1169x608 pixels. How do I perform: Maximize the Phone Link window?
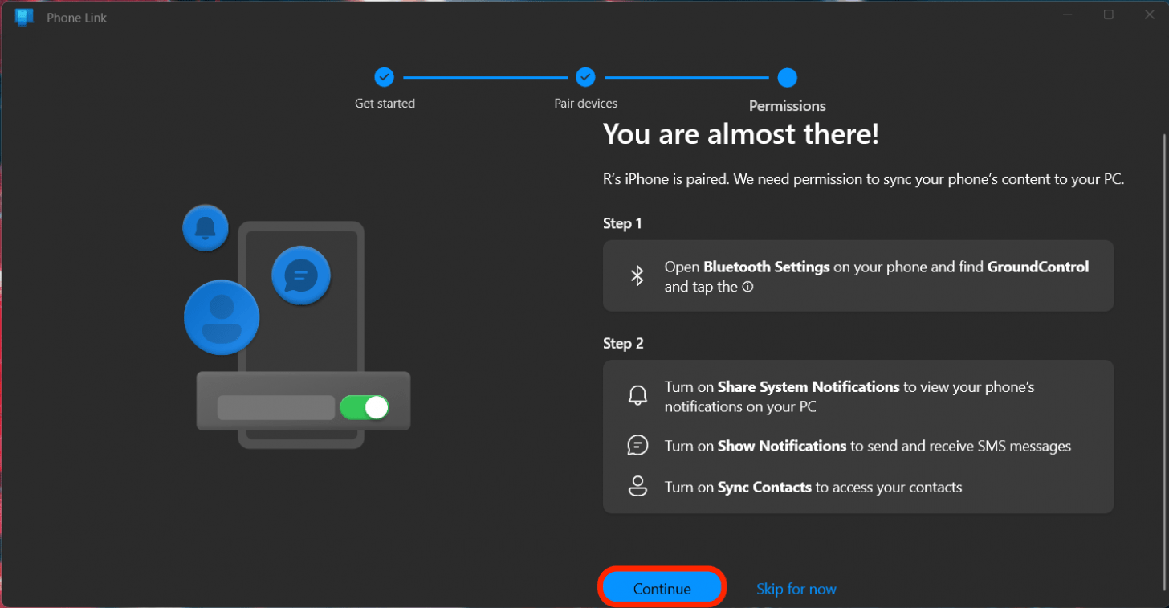(x=1109, y=14)
